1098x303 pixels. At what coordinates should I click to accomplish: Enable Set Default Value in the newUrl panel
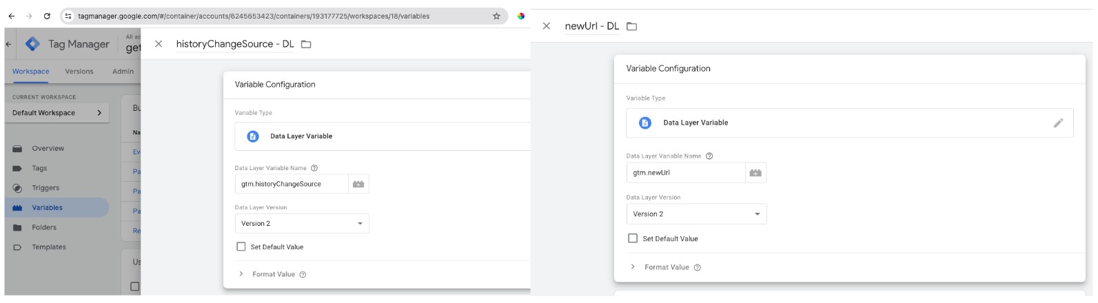coord(633,239)
